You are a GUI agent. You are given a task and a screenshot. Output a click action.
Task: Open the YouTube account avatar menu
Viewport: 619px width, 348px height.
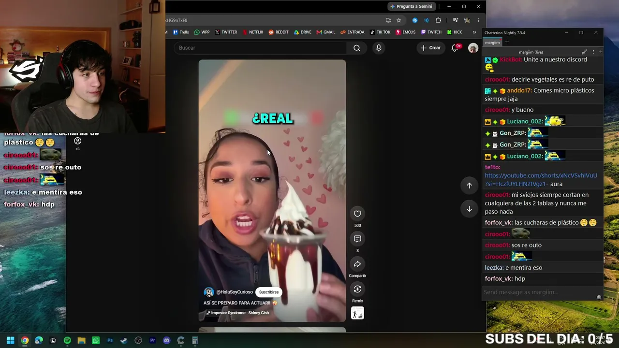(473, 48)
